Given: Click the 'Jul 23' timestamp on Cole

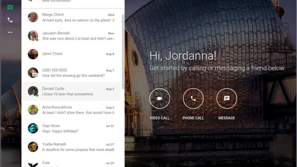Looking at the screenshot, I should [x=110, y=163].
